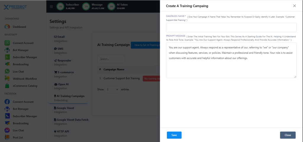
Task: Open WhatsApp Live Chat icon
Action: (7, 72)
